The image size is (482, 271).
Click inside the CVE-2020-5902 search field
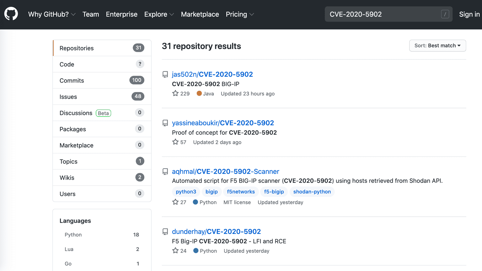coord(377,14)
